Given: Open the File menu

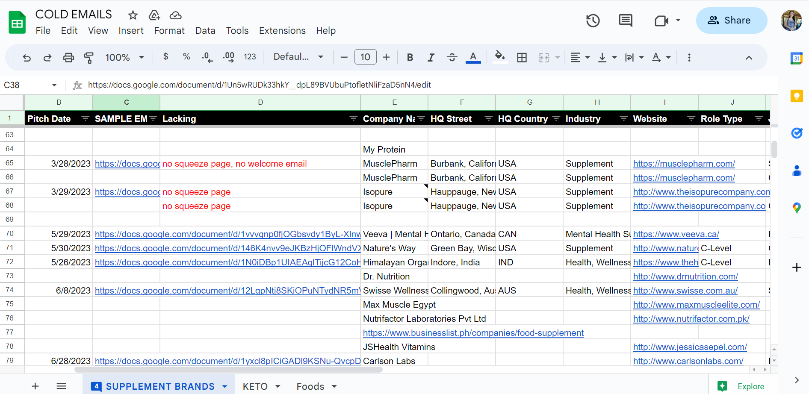Looking at the screenshot, I should [x=43, y=31].
